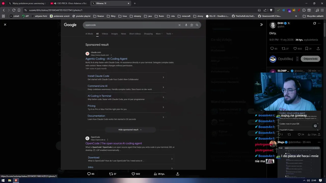The height and width of the screenshot is (183, 326).
Task: Share DHH's tweet from the sidebar
Action: click(318, 49)
